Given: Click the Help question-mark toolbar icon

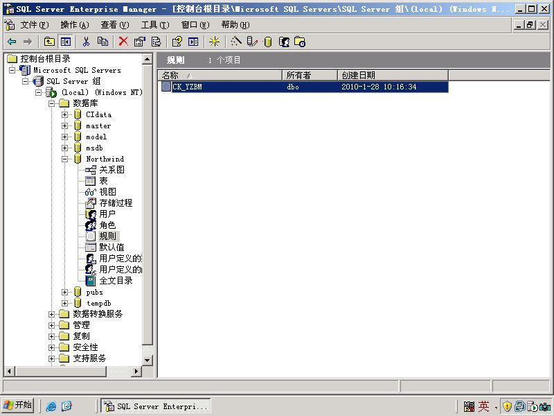Looking at the screenshot, I should tap(177, 42).
